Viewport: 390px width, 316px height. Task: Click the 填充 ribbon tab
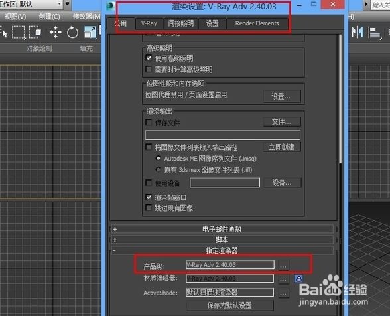tap(86, 48)
